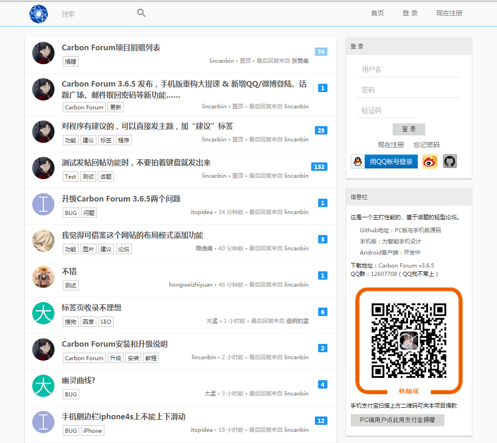
Task: Click the search magnifier icon
Action: (141, 13)
